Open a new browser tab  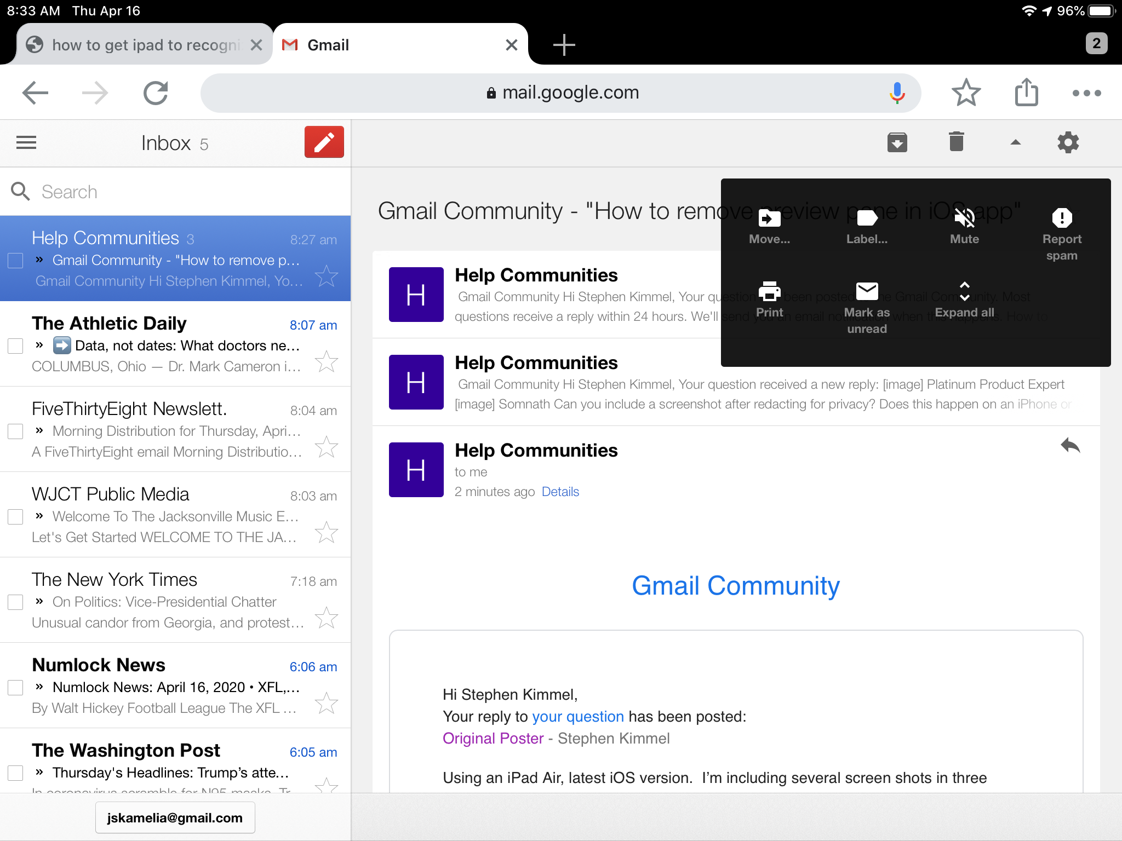point(564,45)
